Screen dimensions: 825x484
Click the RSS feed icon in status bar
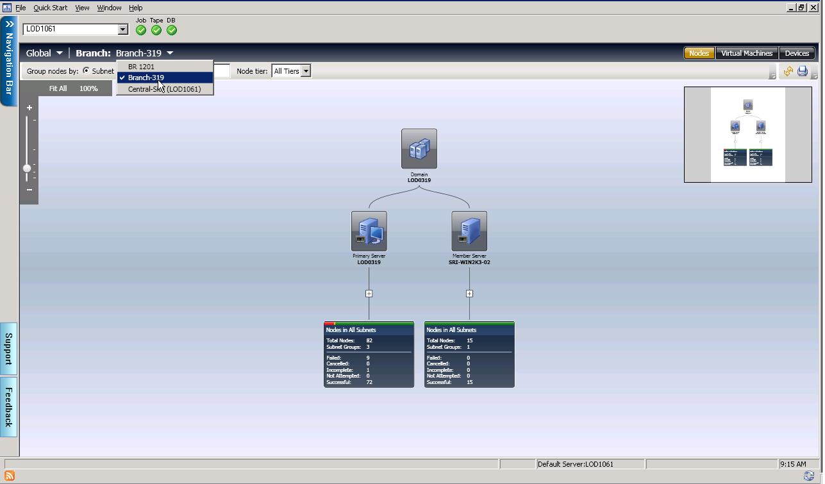[x=10, y=476]
